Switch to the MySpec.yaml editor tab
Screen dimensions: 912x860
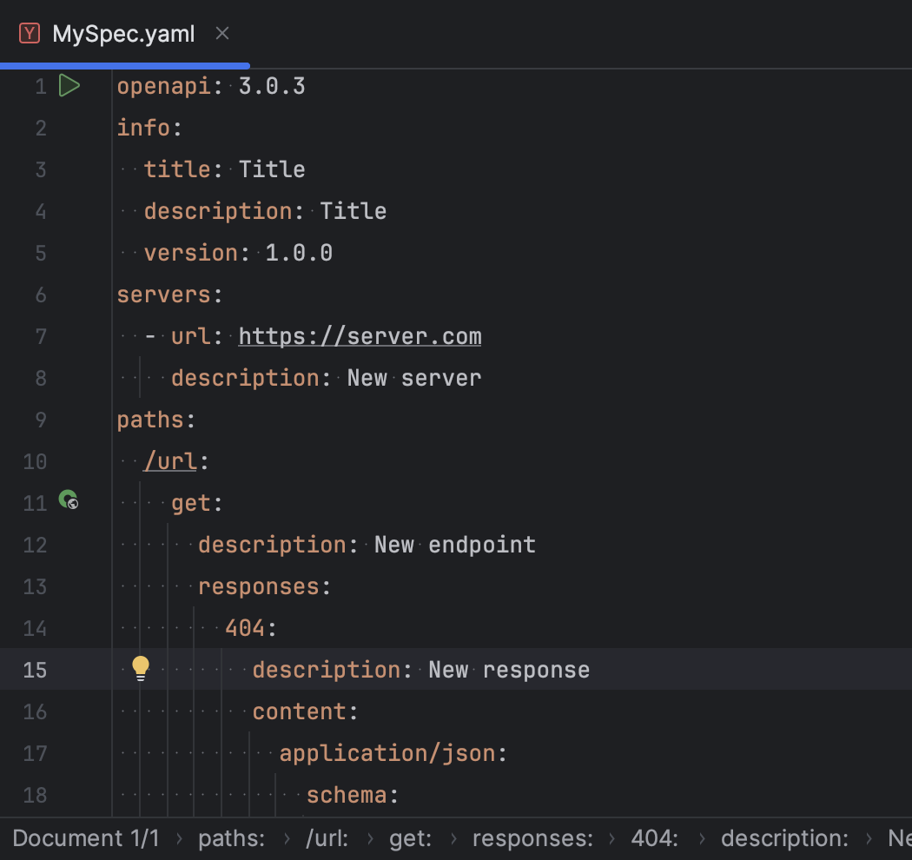(x=122, y=34)
